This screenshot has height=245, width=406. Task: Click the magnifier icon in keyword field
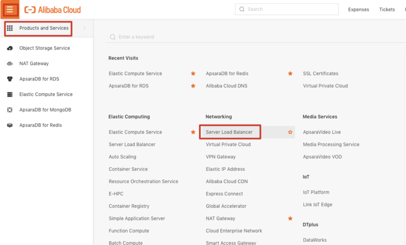pyautogui.click(x=113, y=37)
